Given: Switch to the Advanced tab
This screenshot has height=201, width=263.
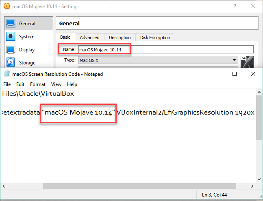Looking at the screenshot, I should click(x=89, y=38).
